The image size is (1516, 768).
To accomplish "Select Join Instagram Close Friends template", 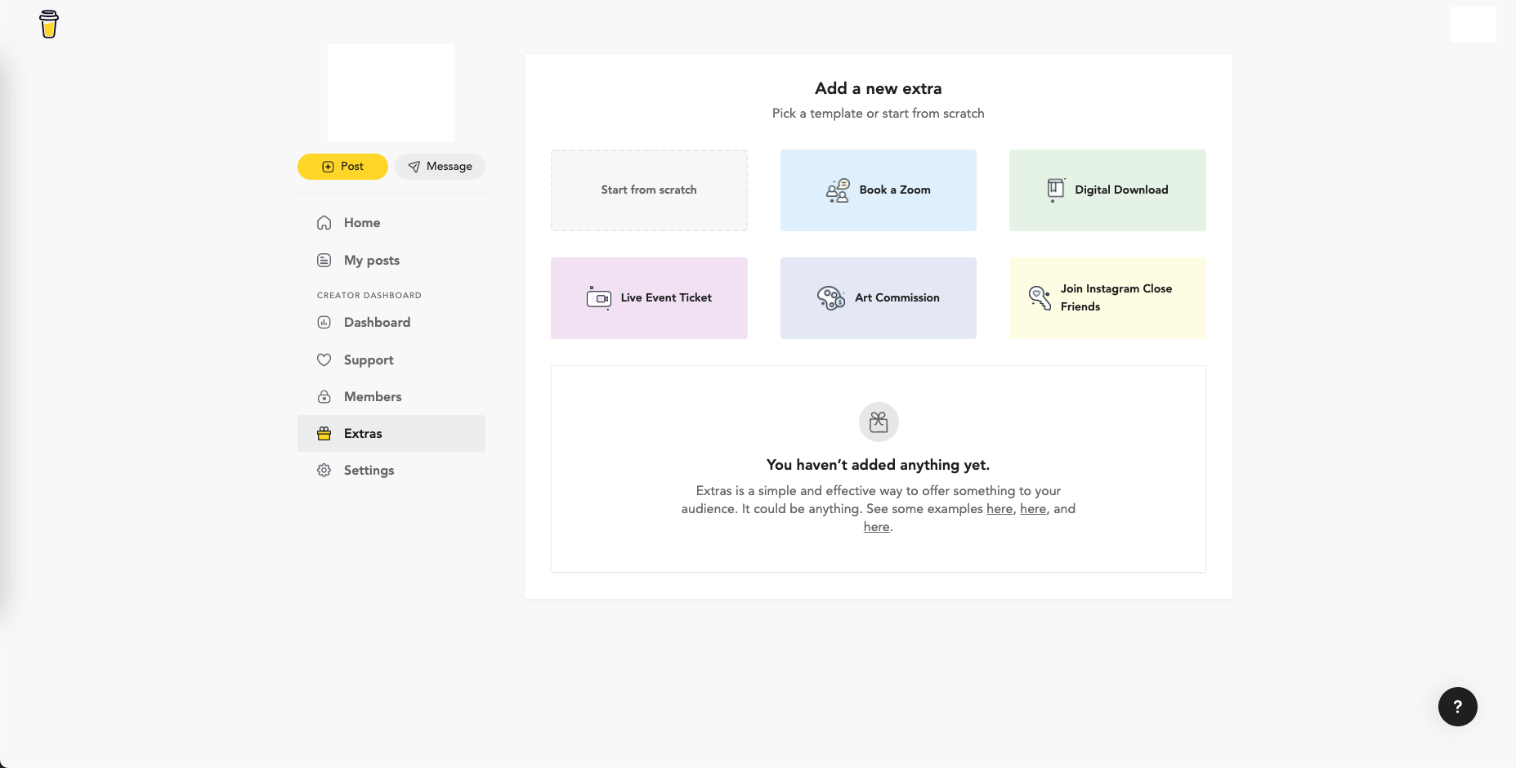I will (x=1107, y=298).
